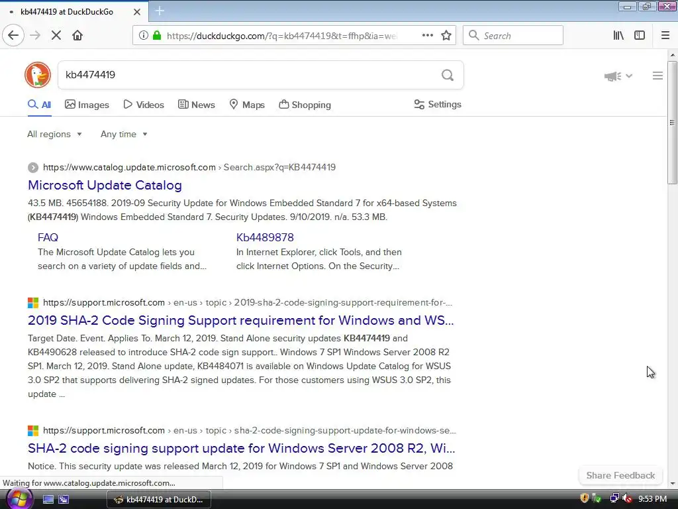The image size is (678, 509).
Task: Open search Settings dropdown
Action: pos(438,104)
